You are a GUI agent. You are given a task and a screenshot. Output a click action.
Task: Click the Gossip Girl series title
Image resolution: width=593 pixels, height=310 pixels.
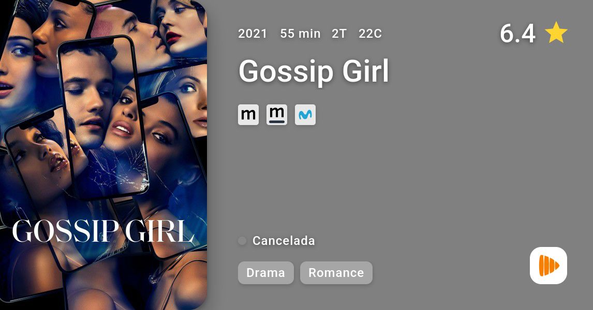coord(314,71)
